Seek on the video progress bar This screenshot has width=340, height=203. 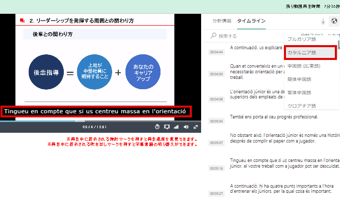tap(100, 121)
